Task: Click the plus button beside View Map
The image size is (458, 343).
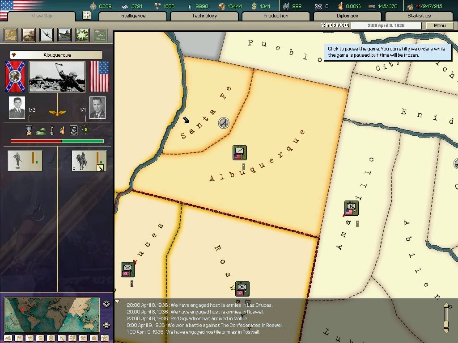Action: pos(87,15)
